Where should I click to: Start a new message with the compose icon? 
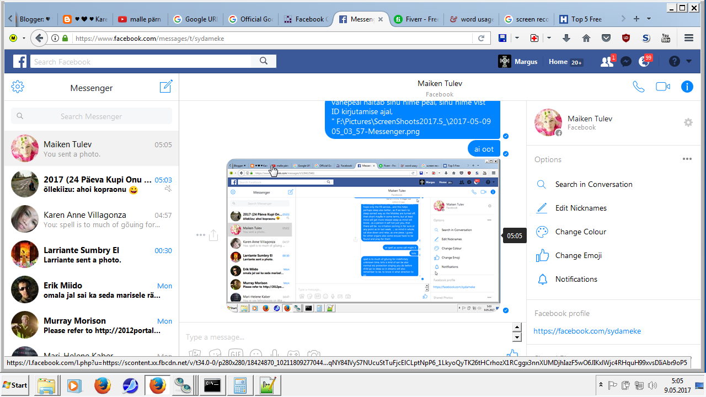pos(166,87)
